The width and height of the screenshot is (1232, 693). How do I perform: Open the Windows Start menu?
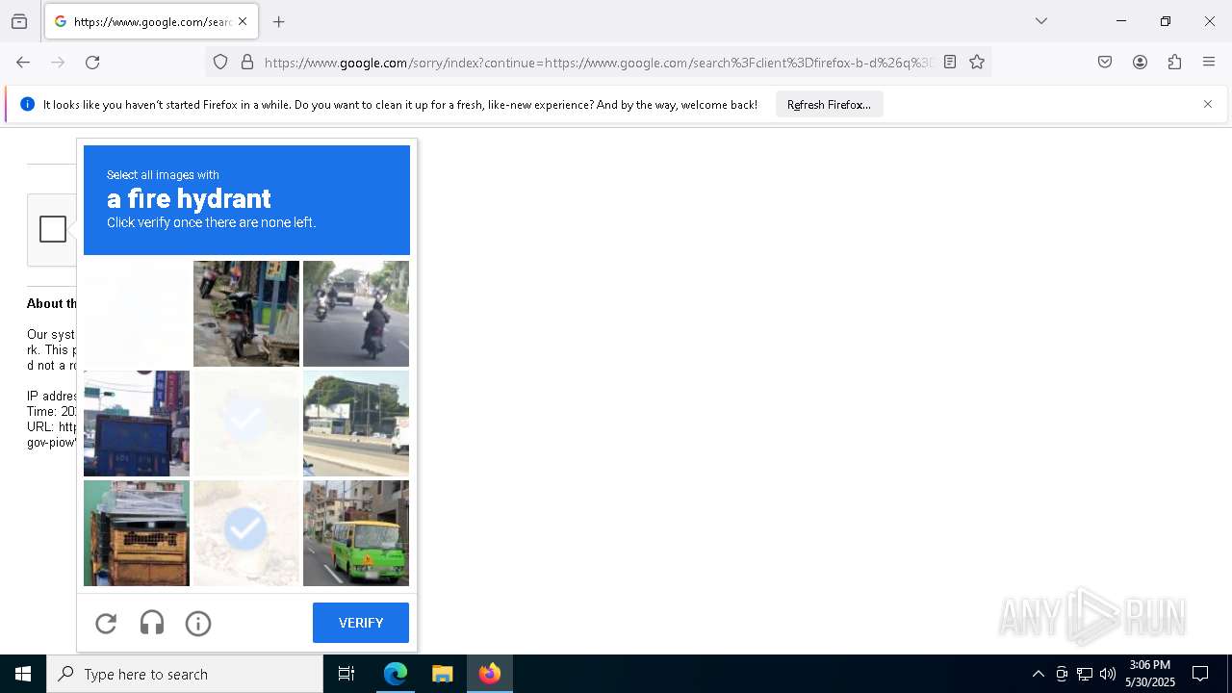23,674
